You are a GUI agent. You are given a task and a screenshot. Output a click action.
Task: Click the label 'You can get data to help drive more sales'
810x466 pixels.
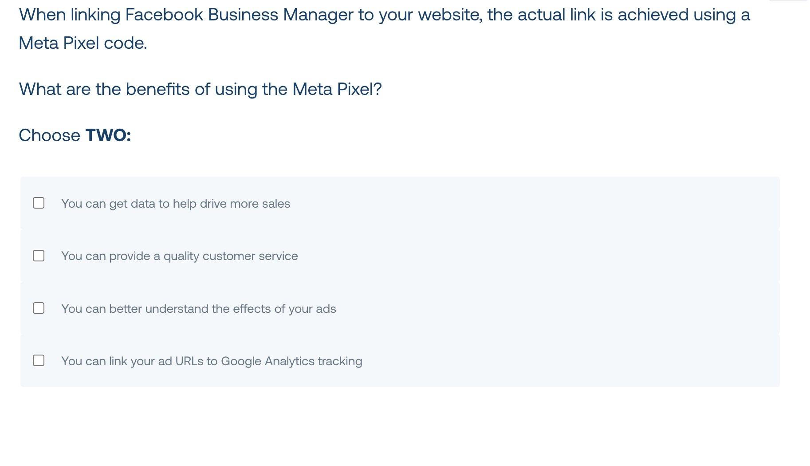[176, 204]
